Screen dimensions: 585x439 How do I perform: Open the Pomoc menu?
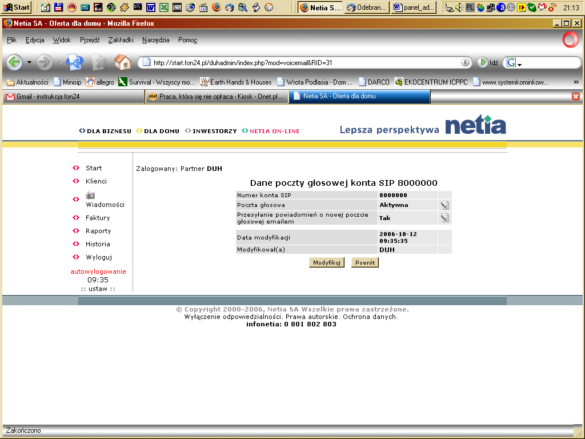point(187,40)
